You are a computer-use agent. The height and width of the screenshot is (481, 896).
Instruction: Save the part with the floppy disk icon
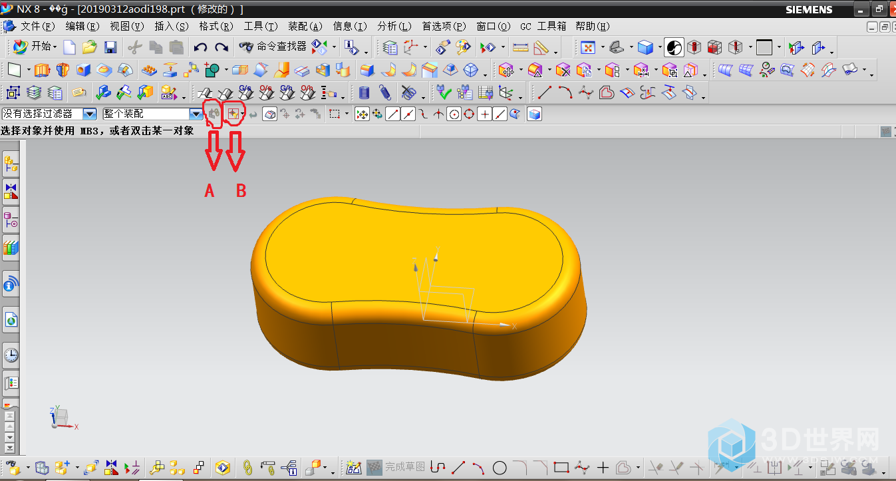point(110,47)
